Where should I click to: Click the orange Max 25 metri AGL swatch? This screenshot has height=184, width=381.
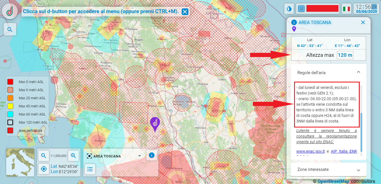point(10,98)
